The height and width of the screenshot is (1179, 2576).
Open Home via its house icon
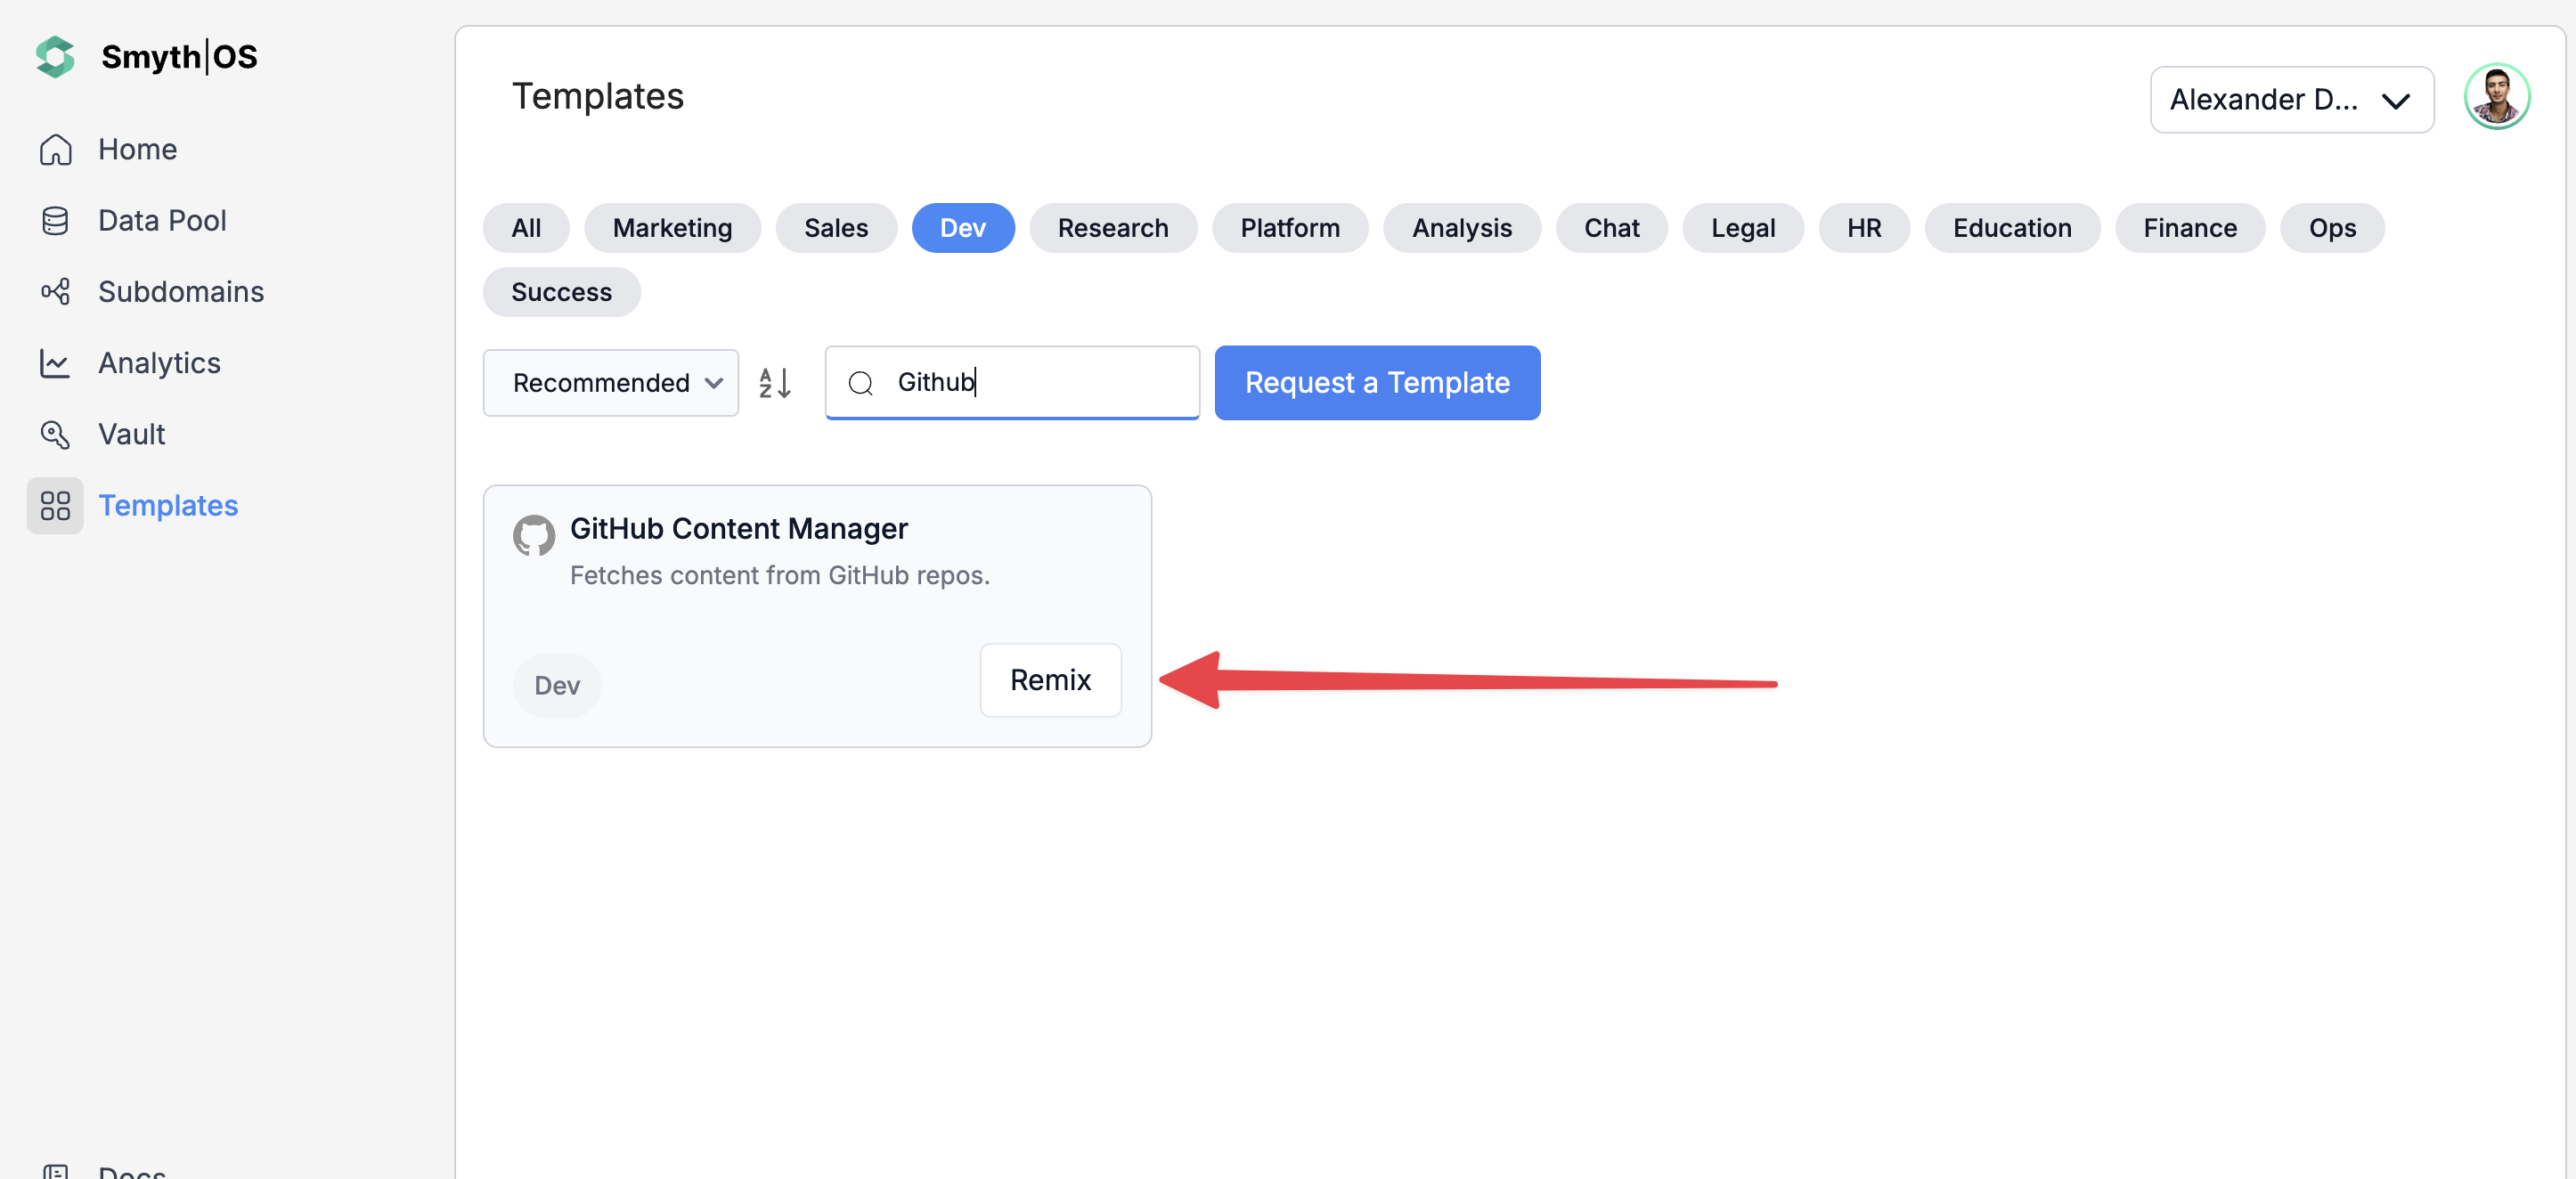tap(55, 149)
